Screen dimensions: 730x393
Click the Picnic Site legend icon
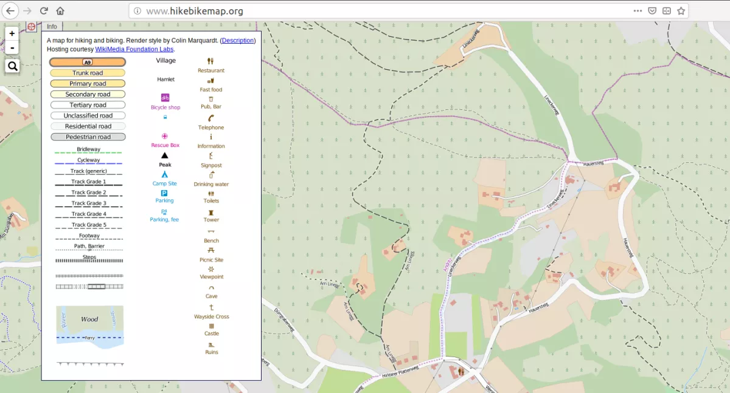pos(210,251)
